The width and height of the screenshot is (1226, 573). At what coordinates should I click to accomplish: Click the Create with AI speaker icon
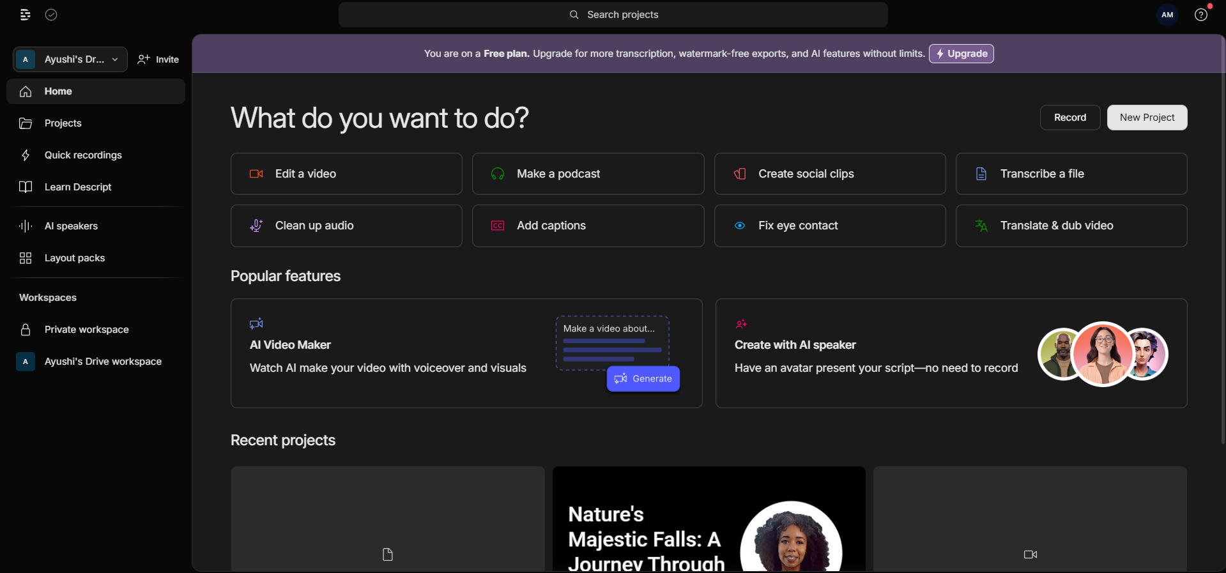coord(741,324)
